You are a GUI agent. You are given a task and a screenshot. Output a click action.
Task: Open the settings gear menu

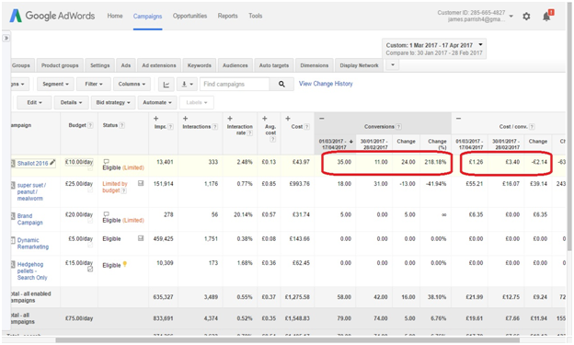(x=526, y=17)
